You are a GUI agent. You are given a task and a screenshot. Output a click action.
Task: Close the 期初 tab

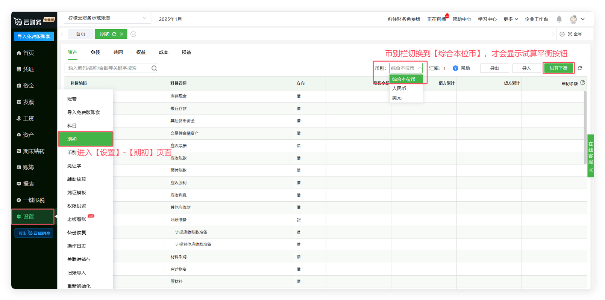coord(122,34)
